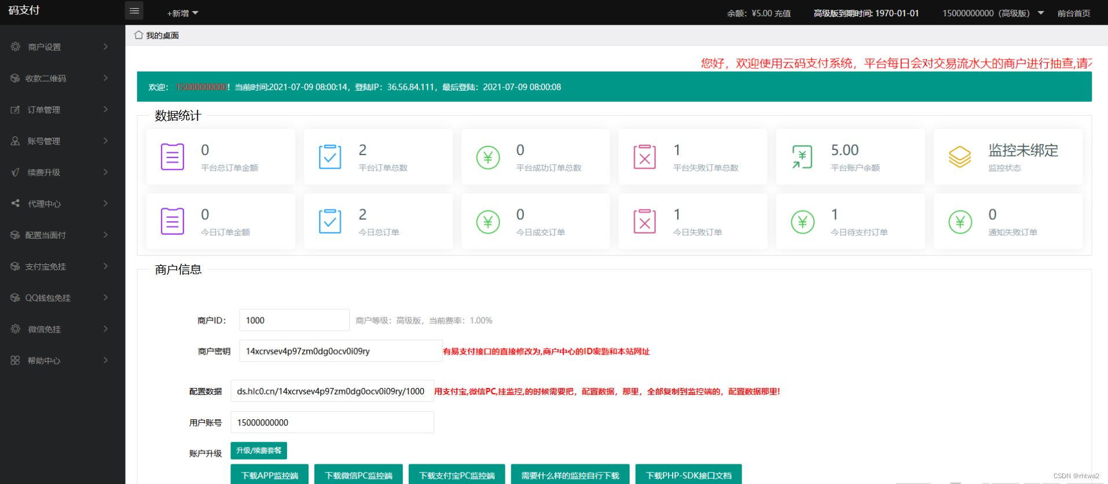
Task: Expand the 订单管理 chevron
Action: click(x=105, y=109)
